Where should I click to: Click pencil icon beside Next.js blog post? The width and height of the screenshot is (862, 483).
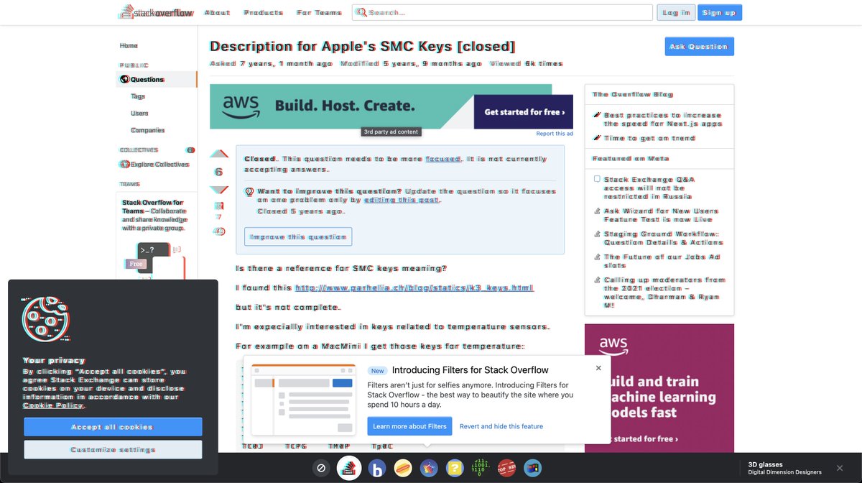pos(597,115)
